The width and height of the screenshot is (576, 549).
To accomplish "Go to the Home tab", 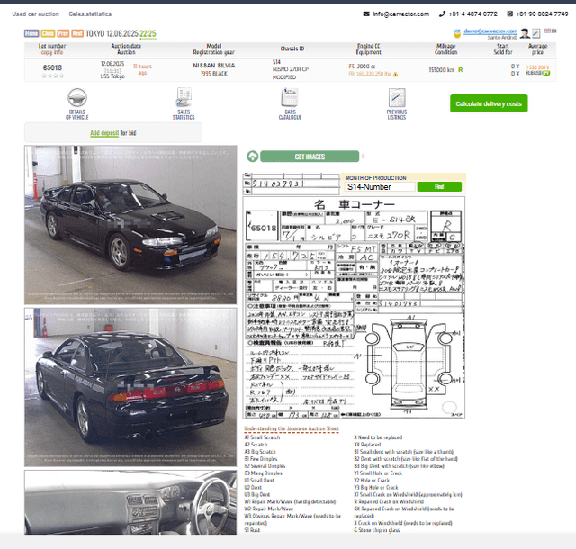I will pos(31,33).
